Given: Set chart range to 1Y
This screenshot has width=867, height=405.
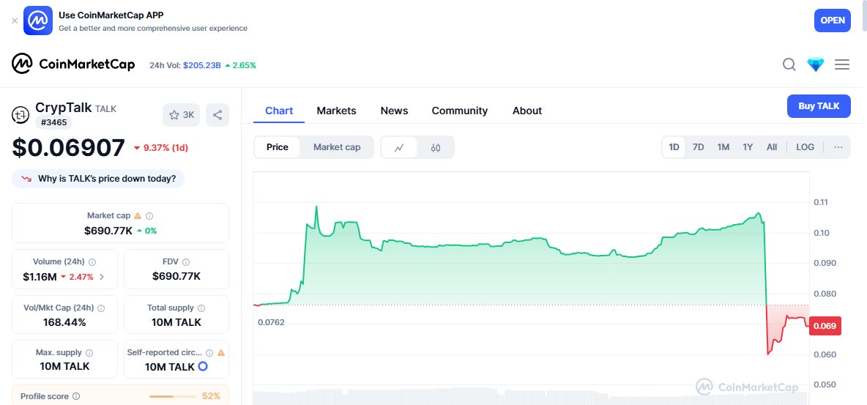Looking at the screenshot, I should tap(748, 147).
